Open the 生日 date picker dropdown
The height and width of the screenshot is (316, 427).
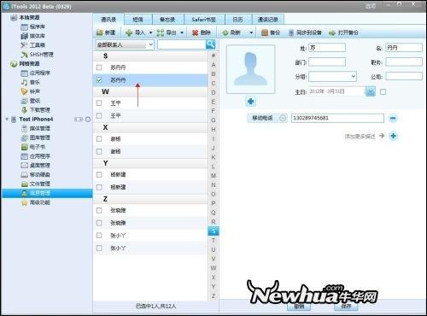tap(370, 91)
